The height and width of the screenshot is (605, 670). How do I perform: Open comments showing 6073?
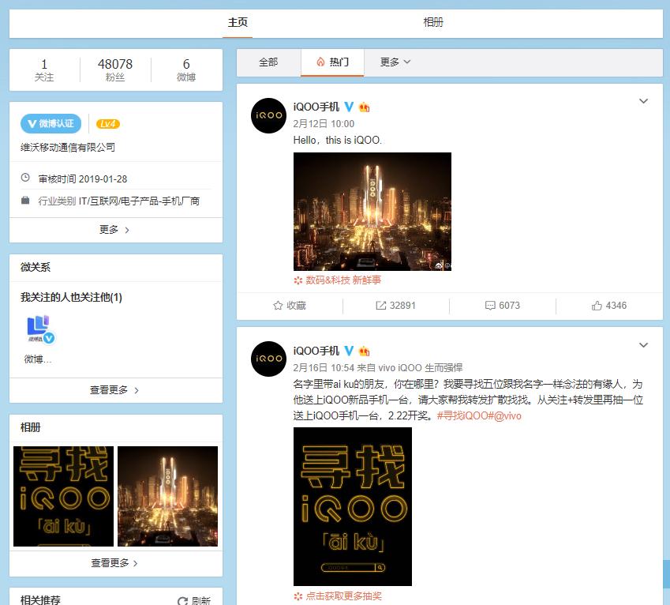pyautogui.click(x=503, y=306)
